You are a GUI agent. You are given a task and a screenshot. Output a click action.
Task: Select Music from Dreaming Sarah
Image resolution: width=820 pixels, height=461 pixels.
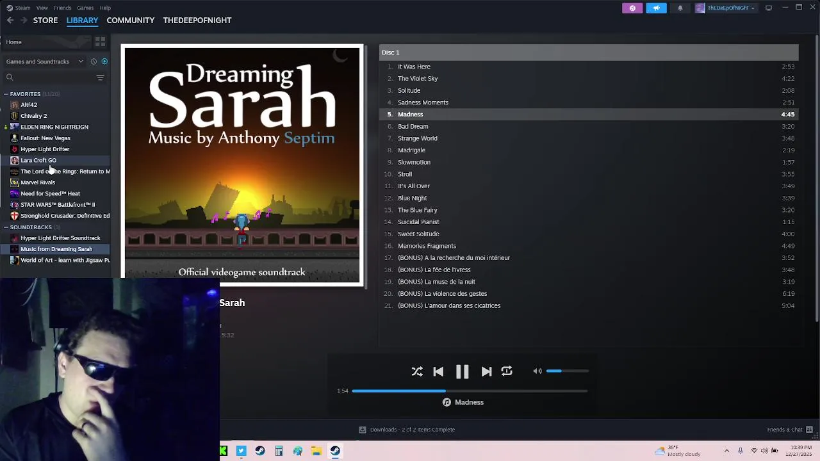55,249
